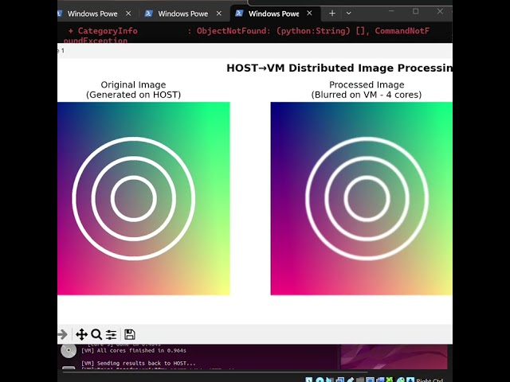
Task: Click the Processed Image blurred plot
Action: point(361,198)
